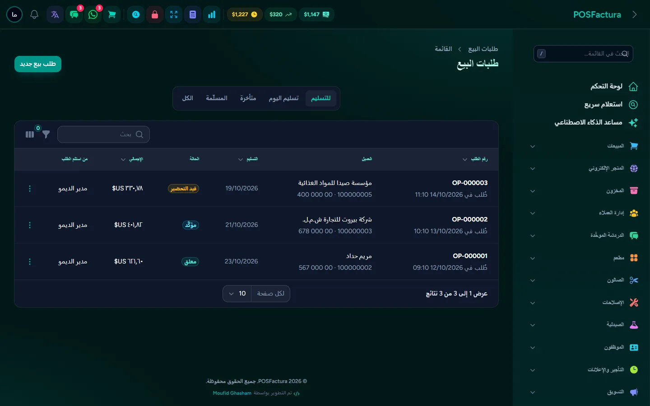Screen dimensions: 650x406
Task: Open the user avatar menu in the top bar
Action: 14,14
